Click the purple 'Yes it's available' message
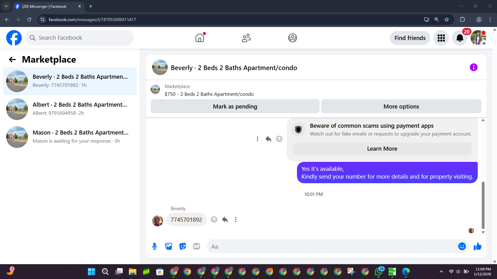The height and width of the screenshot is (279, 497). pyautogui.click(x=387, y=173)
